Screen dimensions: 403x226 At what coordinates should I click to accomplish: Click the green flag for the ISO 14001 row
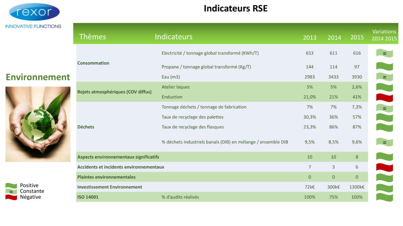coord(384,197)
